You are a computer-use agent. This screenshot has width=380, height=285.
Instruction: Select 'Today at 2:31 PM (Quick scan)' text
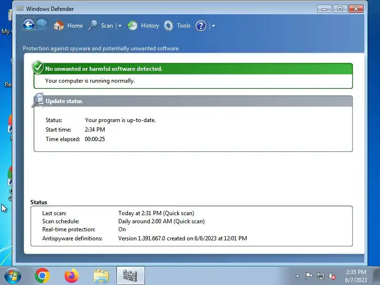tap(156, 213)
